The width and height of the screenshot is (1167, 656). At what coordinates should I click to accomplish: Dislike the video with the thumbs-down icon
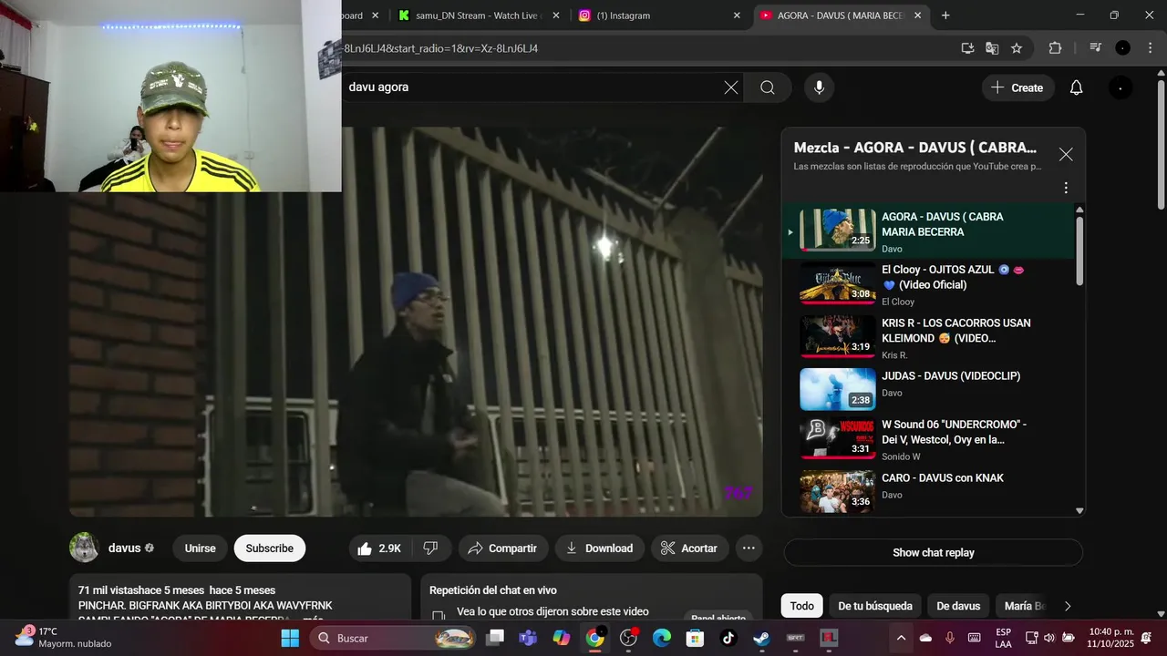(430, 548)
